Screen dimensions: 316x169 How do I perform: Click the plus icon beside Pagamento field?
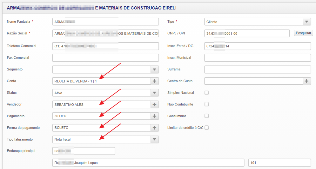155,116
